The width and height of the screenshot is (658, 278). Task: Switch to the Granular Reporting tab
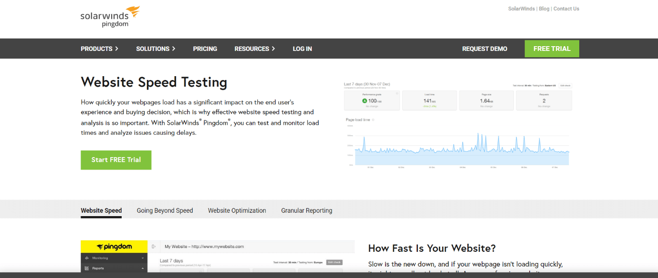(306, 210)
